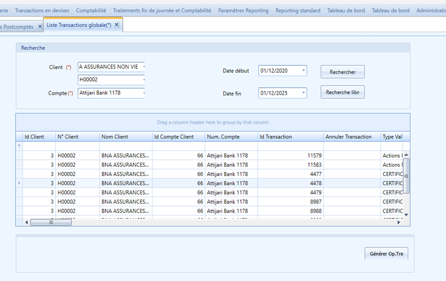This screenshot has height=281, width=446.
Task: Open the Comptabilité menu
Action: tap(91, 10)
